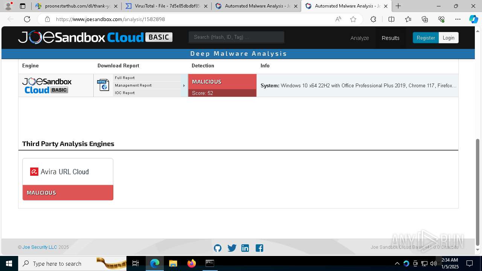Screen dimensions: 482x271
Task: Switch to the proonestarthub.com tab
Action: click(76, 6)
